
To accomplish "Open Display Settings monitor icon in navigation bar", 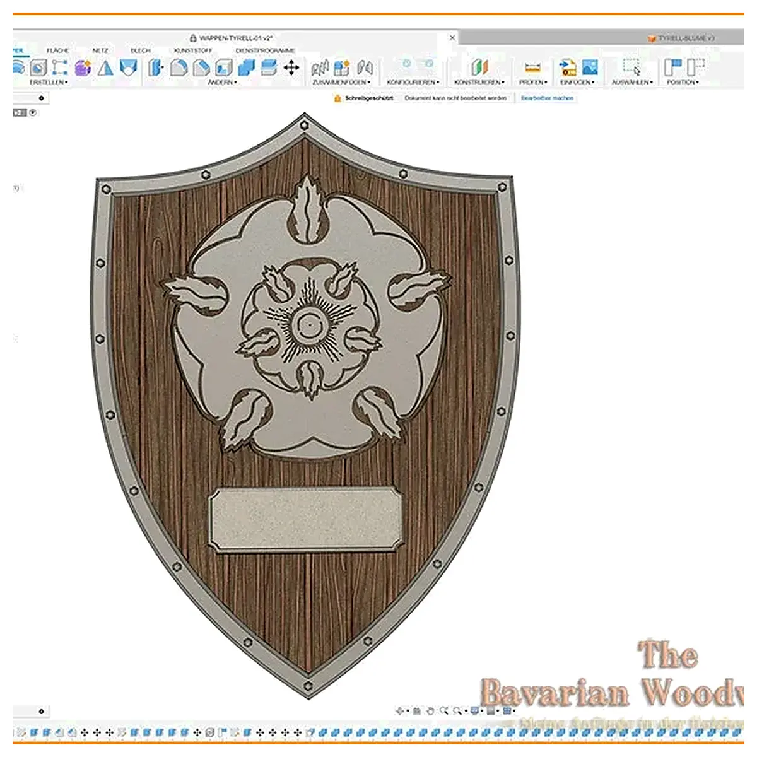I will coord(475,711).
